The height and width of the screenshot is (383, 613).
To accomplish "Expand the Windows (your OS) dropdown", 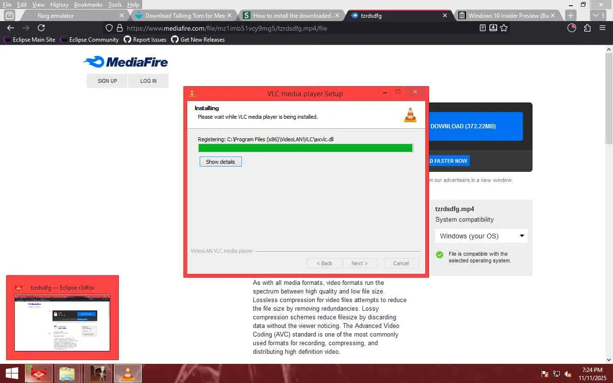I will [x=481, y=236].
